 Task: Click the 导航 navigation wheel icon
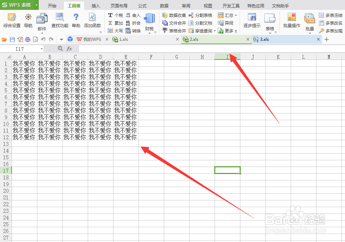[x=28, y=20]
